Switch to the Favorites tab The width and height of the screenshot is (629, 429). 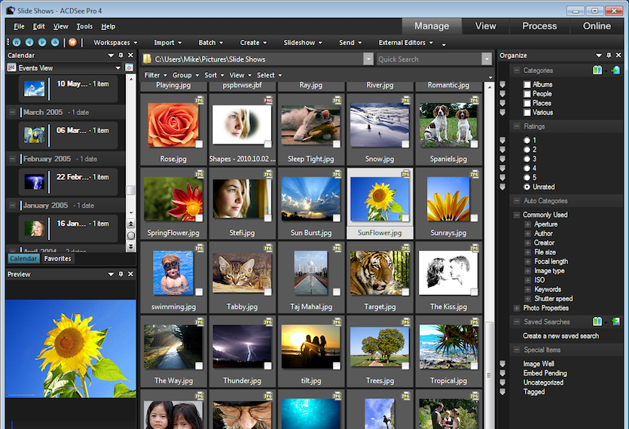coord(58,259)
